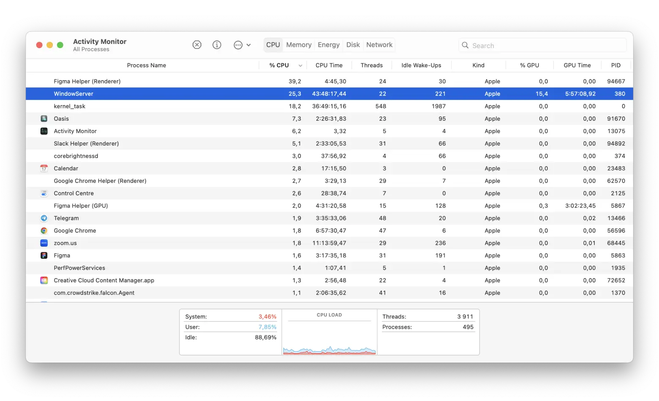
Task: Select the Telegram app icon
Action: point(44,218)
